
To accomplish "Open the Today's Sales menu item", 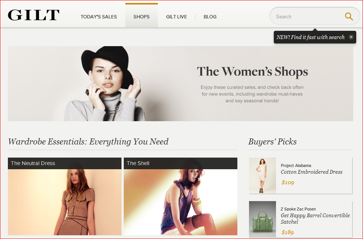I will (x=99, y=17).
